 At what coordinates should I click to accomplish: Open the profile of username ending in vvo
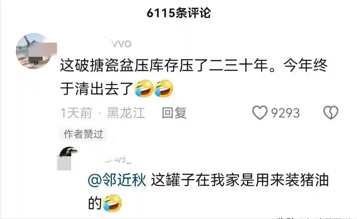[119, 43]
